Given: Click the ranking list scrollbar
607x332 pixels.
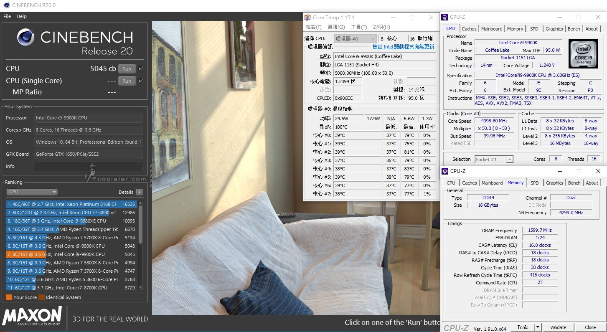Looking at the screenshot, I should (x=140, y=245).
